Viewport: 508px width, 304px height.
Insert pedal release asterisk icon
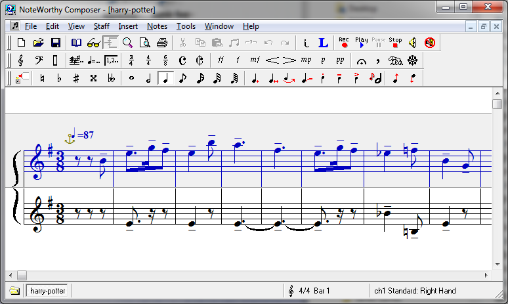click(x=412, y=60)
